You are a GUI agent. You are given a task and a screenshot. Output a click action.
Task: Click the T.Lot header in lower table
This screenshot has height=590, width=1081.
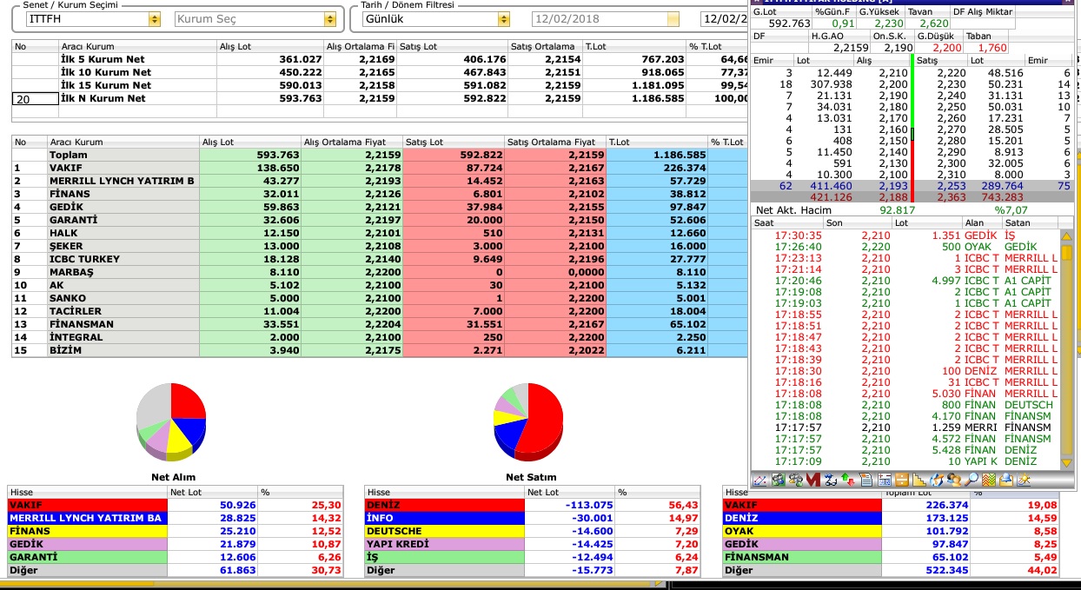[x=657, y=142]
